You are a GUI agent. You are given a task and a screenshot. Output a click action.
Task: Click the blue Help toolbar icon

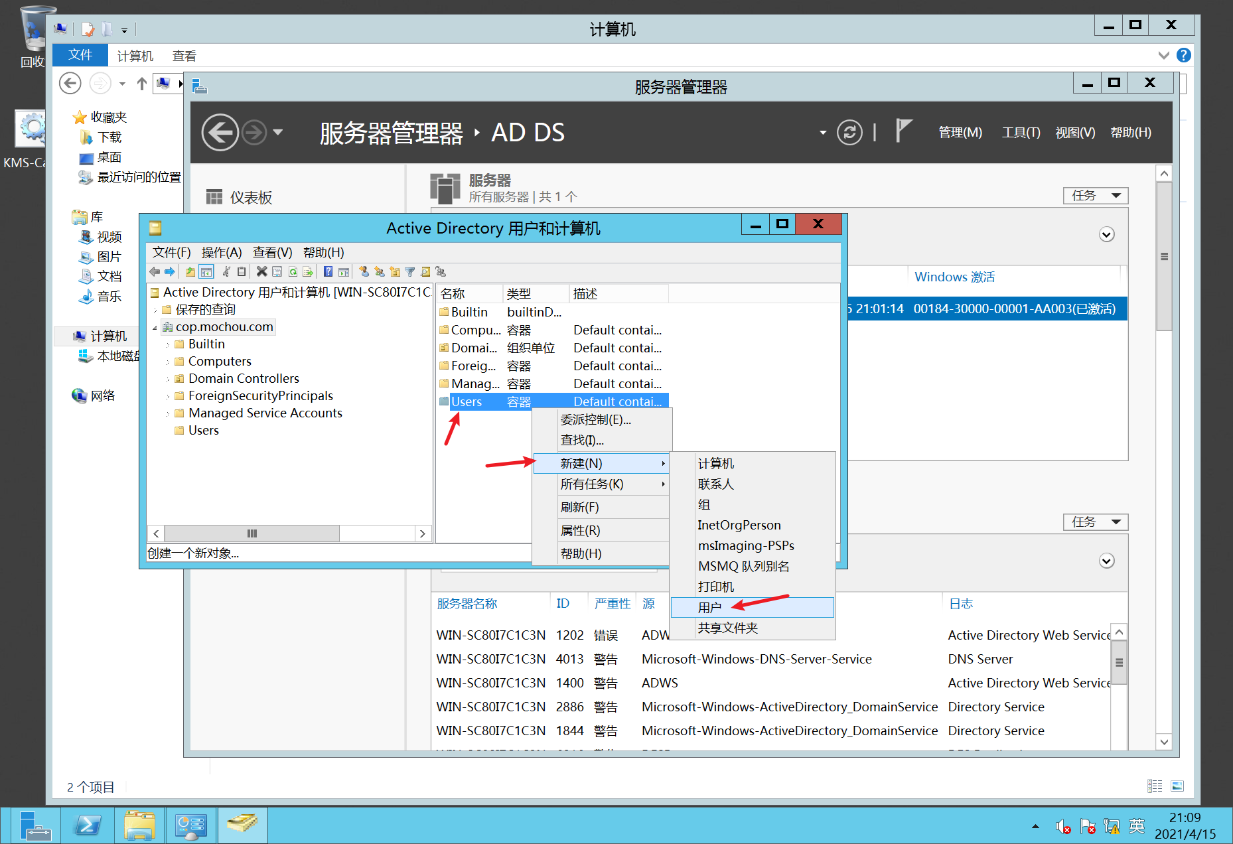pos(328,271)
